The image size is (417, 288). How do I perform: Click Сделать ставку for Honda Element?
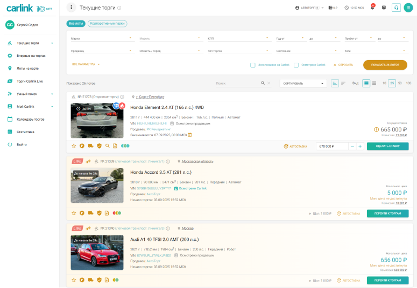(387, 146)
